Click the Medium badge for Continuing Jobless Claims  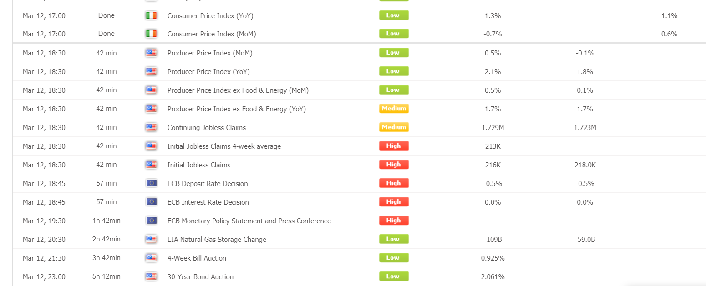(394, 127)
